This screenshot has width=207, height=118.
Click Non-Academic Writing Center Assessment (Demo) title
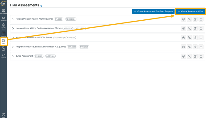tap(39, 28)
